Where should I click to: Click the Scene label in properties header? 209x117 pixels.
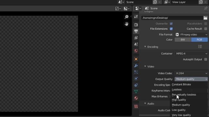tap(154, 8)
